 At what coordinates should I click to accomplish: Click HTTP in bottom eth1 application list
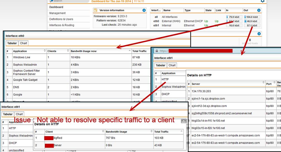point(12,128)
